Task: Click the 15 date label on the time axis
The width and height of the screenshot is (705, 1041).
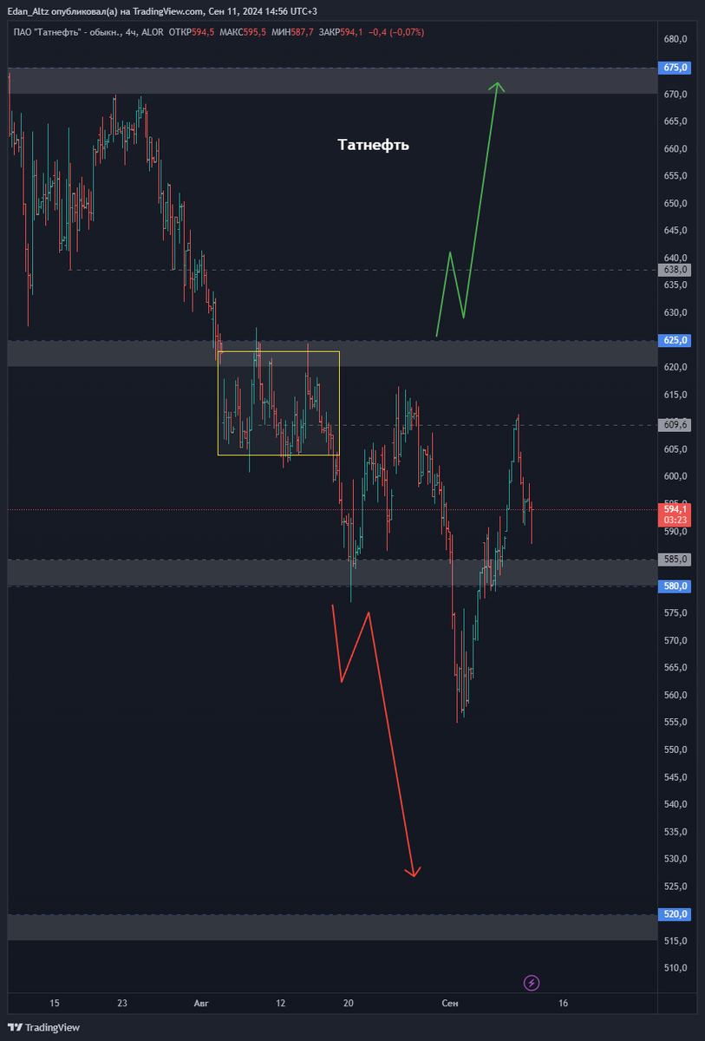Action: click(55, 1003)
